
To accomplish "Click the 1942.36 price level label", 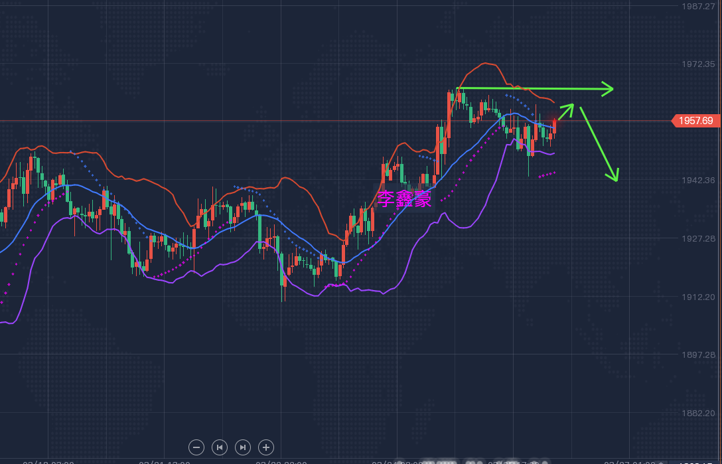I will click(x=699, y=181).
